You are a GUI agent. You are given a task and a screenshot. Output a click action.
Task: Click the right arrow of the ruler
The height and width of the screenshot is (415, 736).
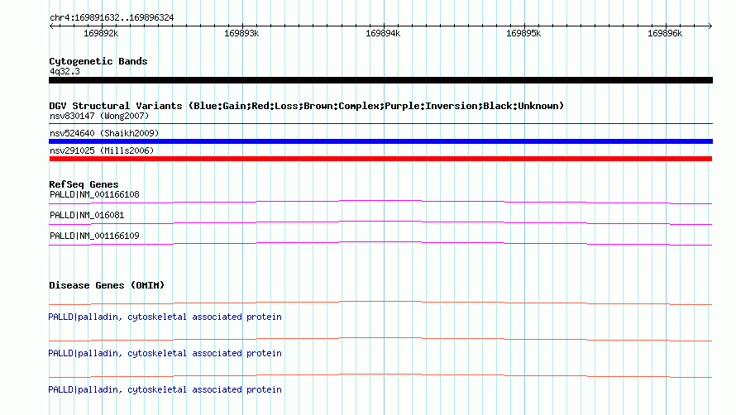710,26
